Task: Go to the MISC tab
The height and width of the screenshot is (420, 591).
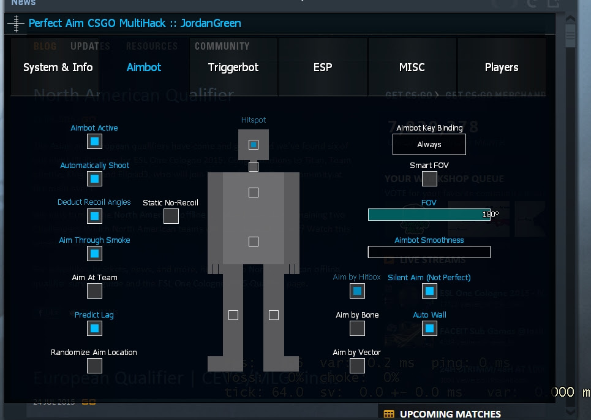Action: pos(412,67)
